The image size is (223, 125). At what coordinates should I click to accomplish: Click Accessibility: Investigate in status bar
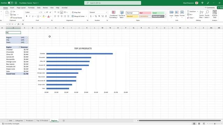(11, 124)
